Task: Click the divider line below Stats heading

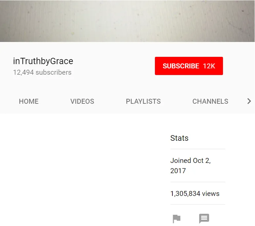Action: (x=198, y=149)
